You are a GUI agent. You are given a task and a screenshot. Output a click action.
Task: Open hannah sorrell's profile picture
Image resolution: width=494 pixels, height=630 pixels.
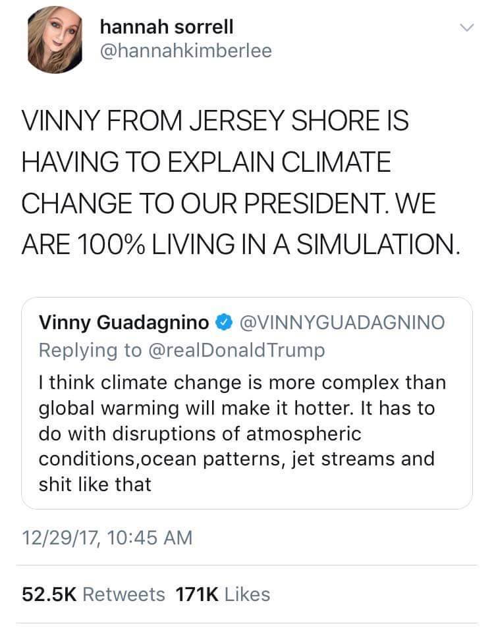(x=55, y=39)
